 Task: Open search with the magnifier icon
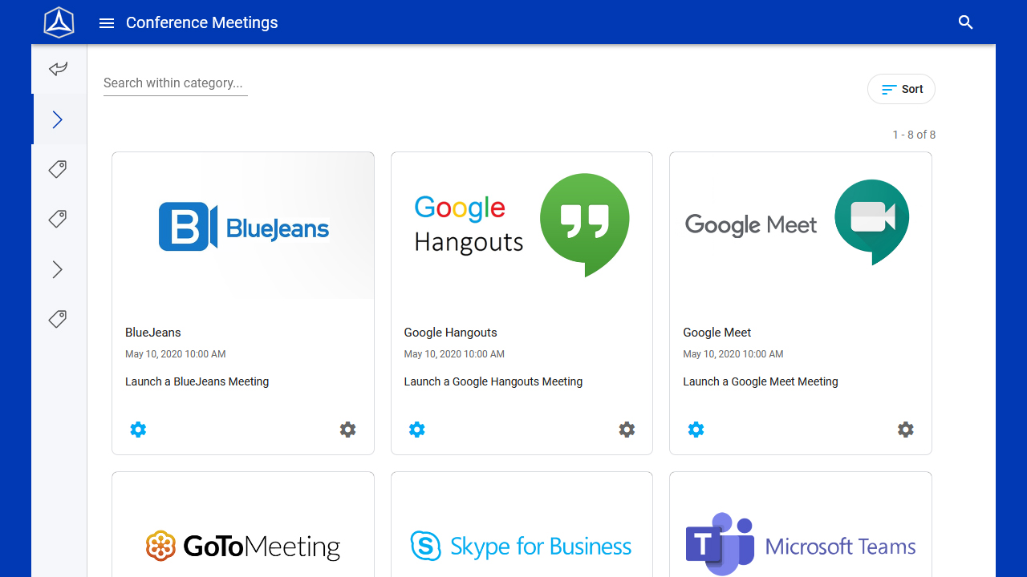click(x=966, y=22)
